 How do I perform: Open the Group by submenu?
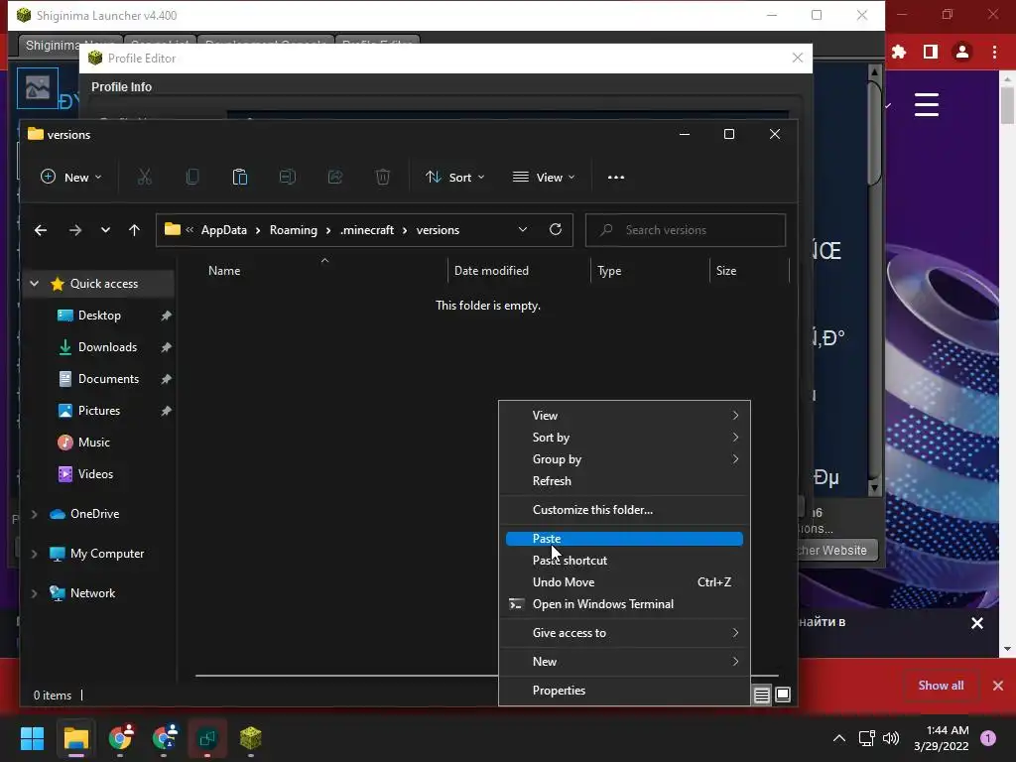tap(624, 458)
